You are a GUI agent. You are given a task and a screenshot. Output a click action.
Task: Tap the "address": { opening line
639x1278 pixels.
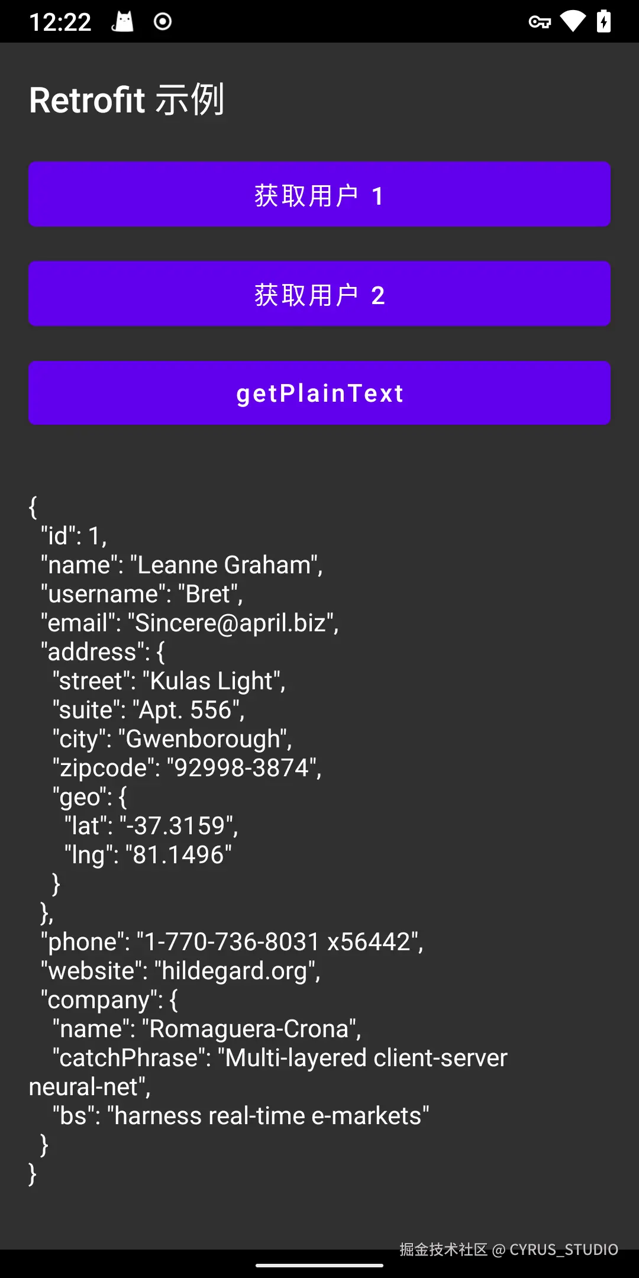(x=103, y=652)
